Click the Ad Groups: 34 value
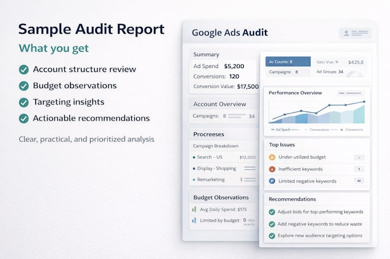 point(330,72)
